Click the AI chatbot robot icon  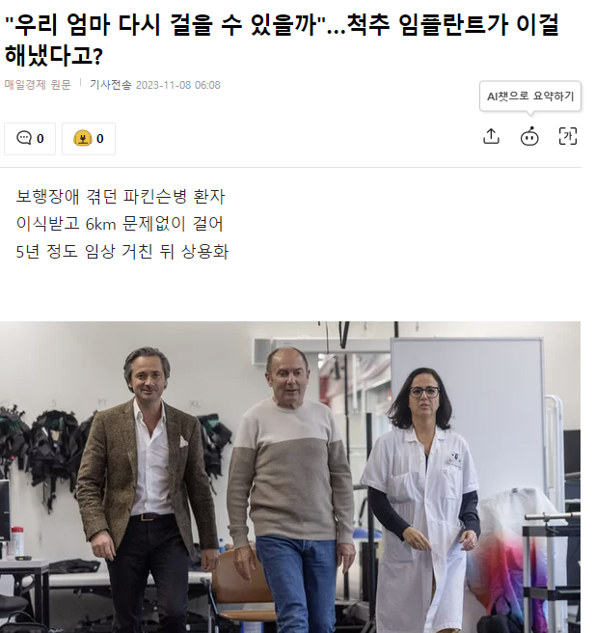coord(528,136)
